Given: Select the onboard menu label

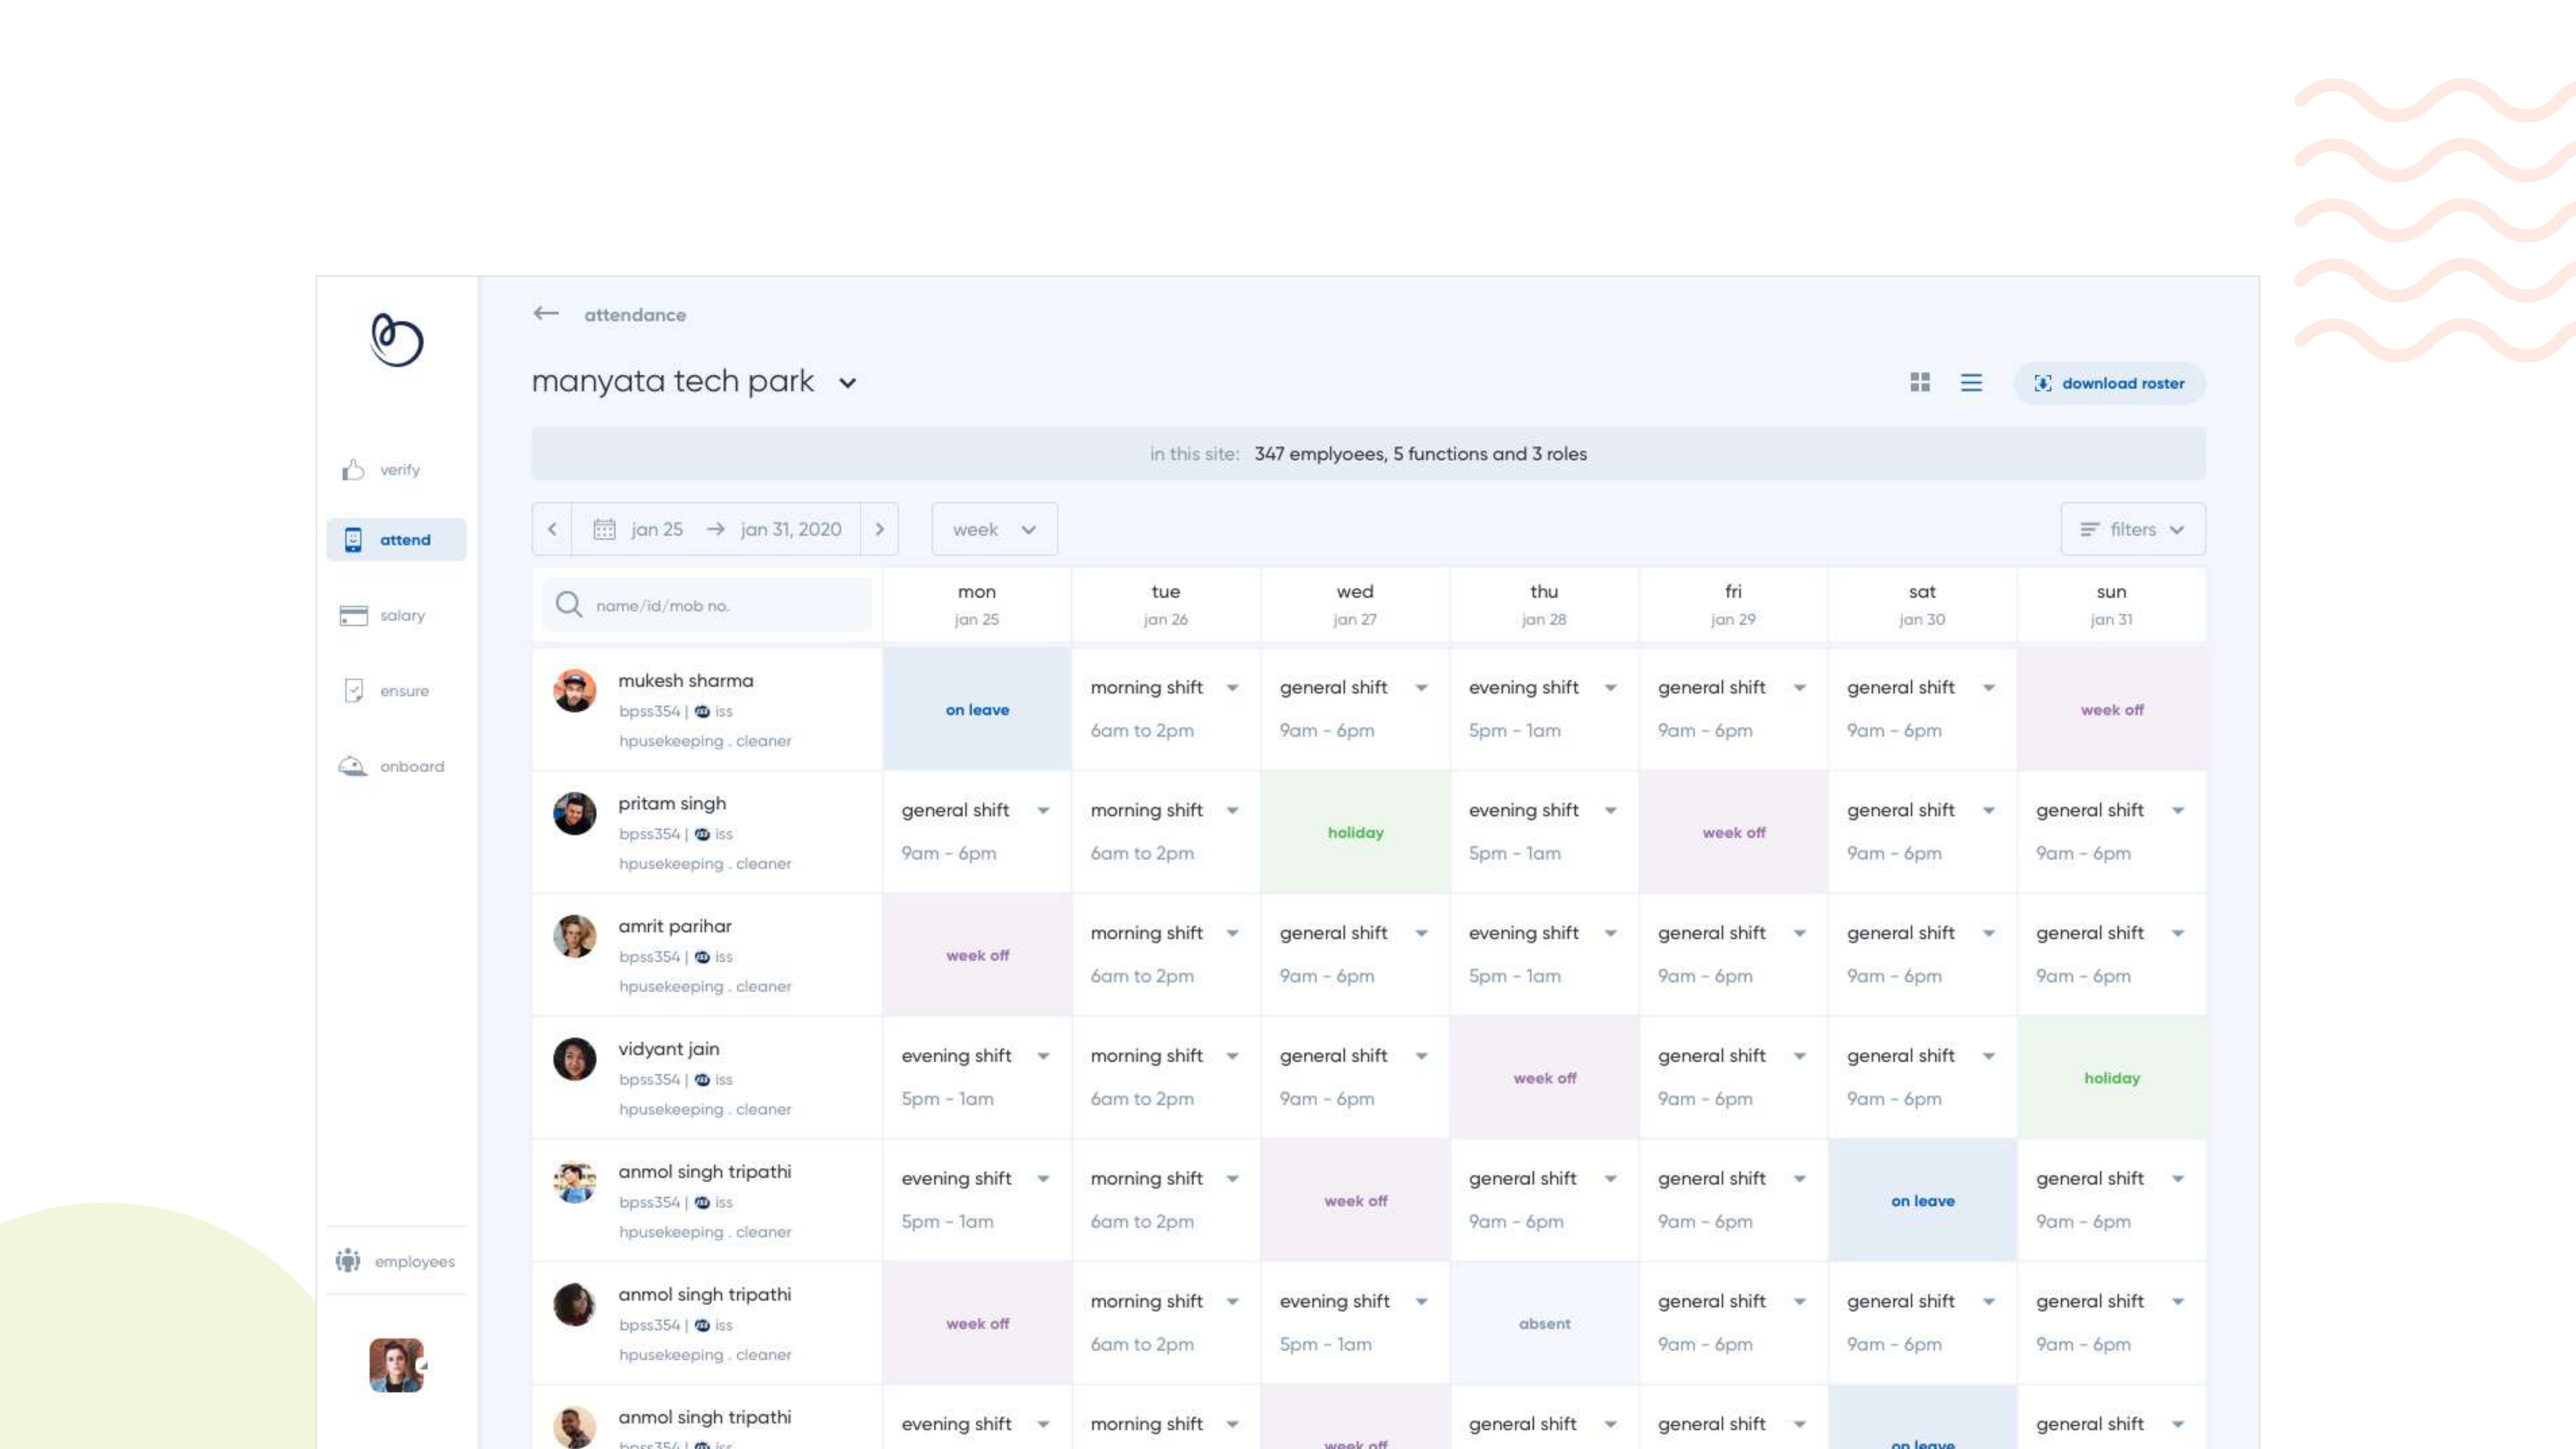Looking at the screenshot, I should point(412,767).
